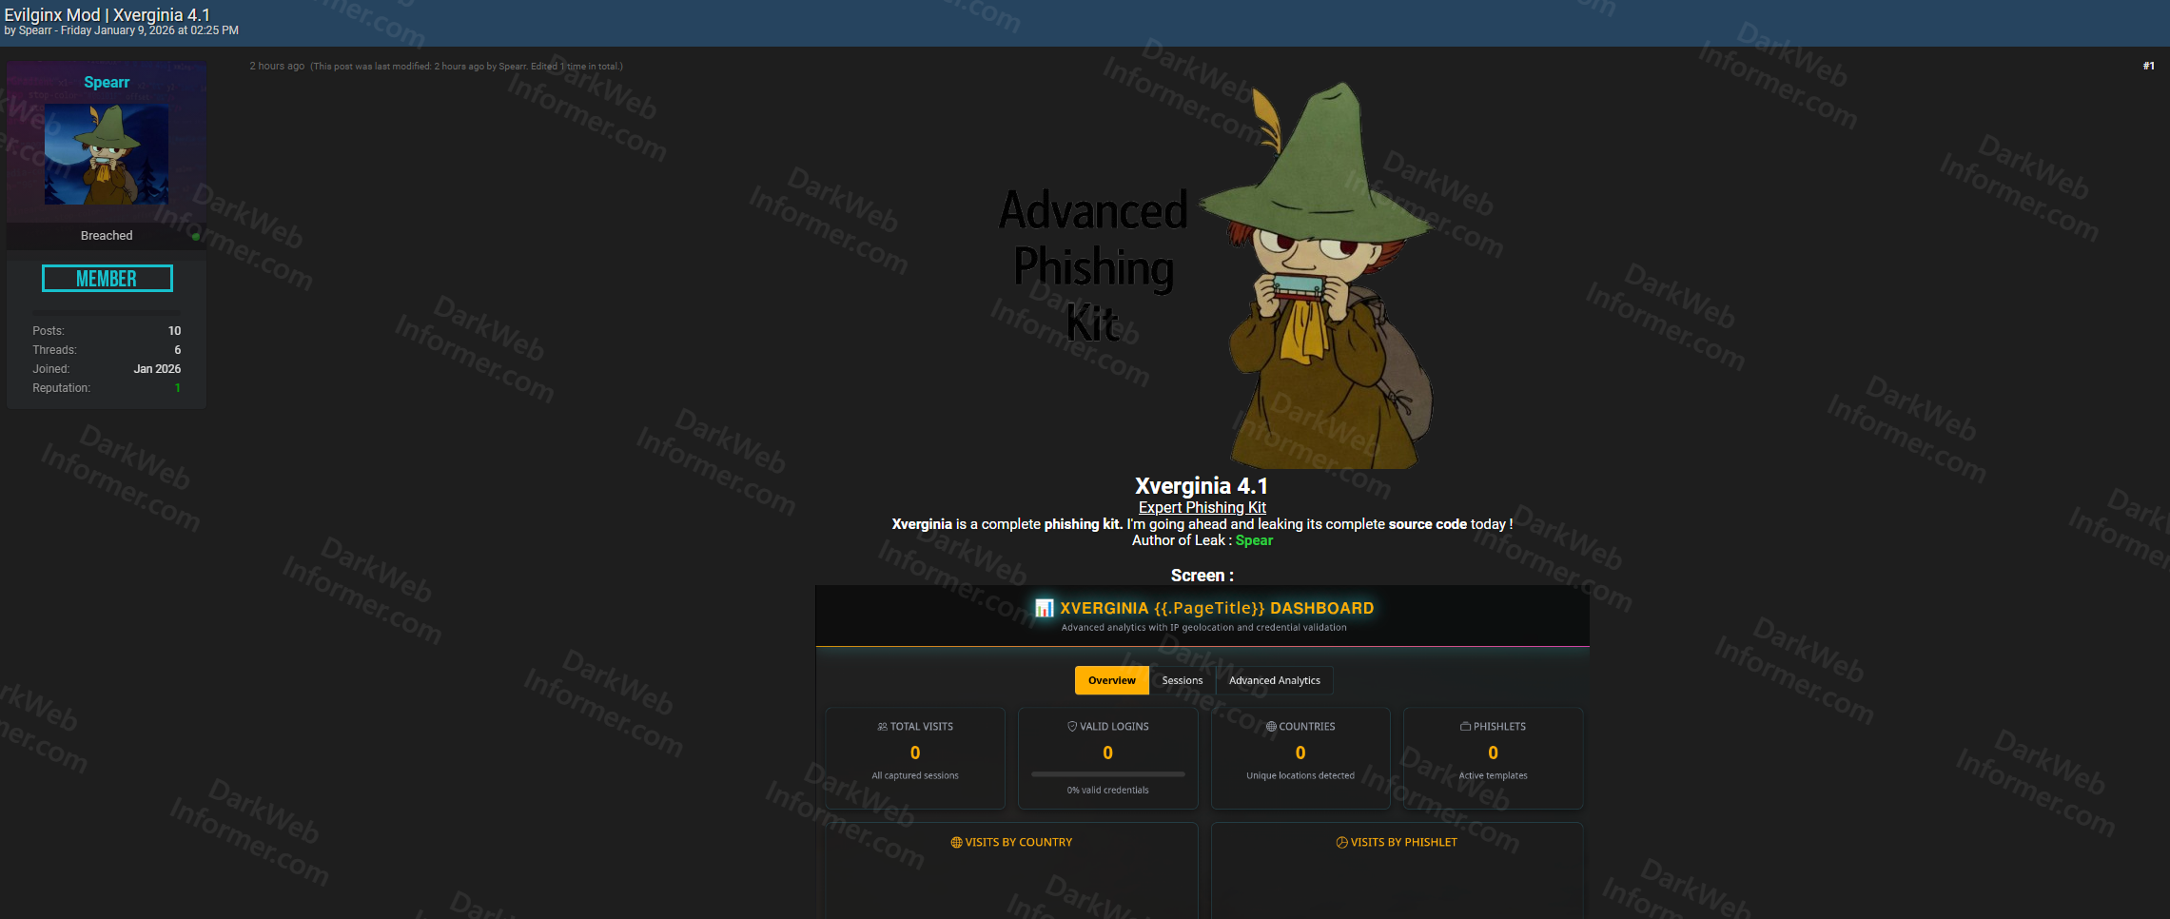Image resolution: width=2170 pixels, height=919 pixels.
Task: Click the MEMBER rank badge
Action: click(107, 279)
